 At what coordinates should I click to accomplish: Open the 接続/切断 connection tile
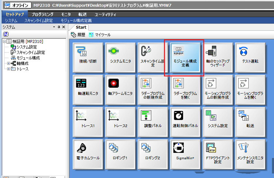[x=88, y=57]
